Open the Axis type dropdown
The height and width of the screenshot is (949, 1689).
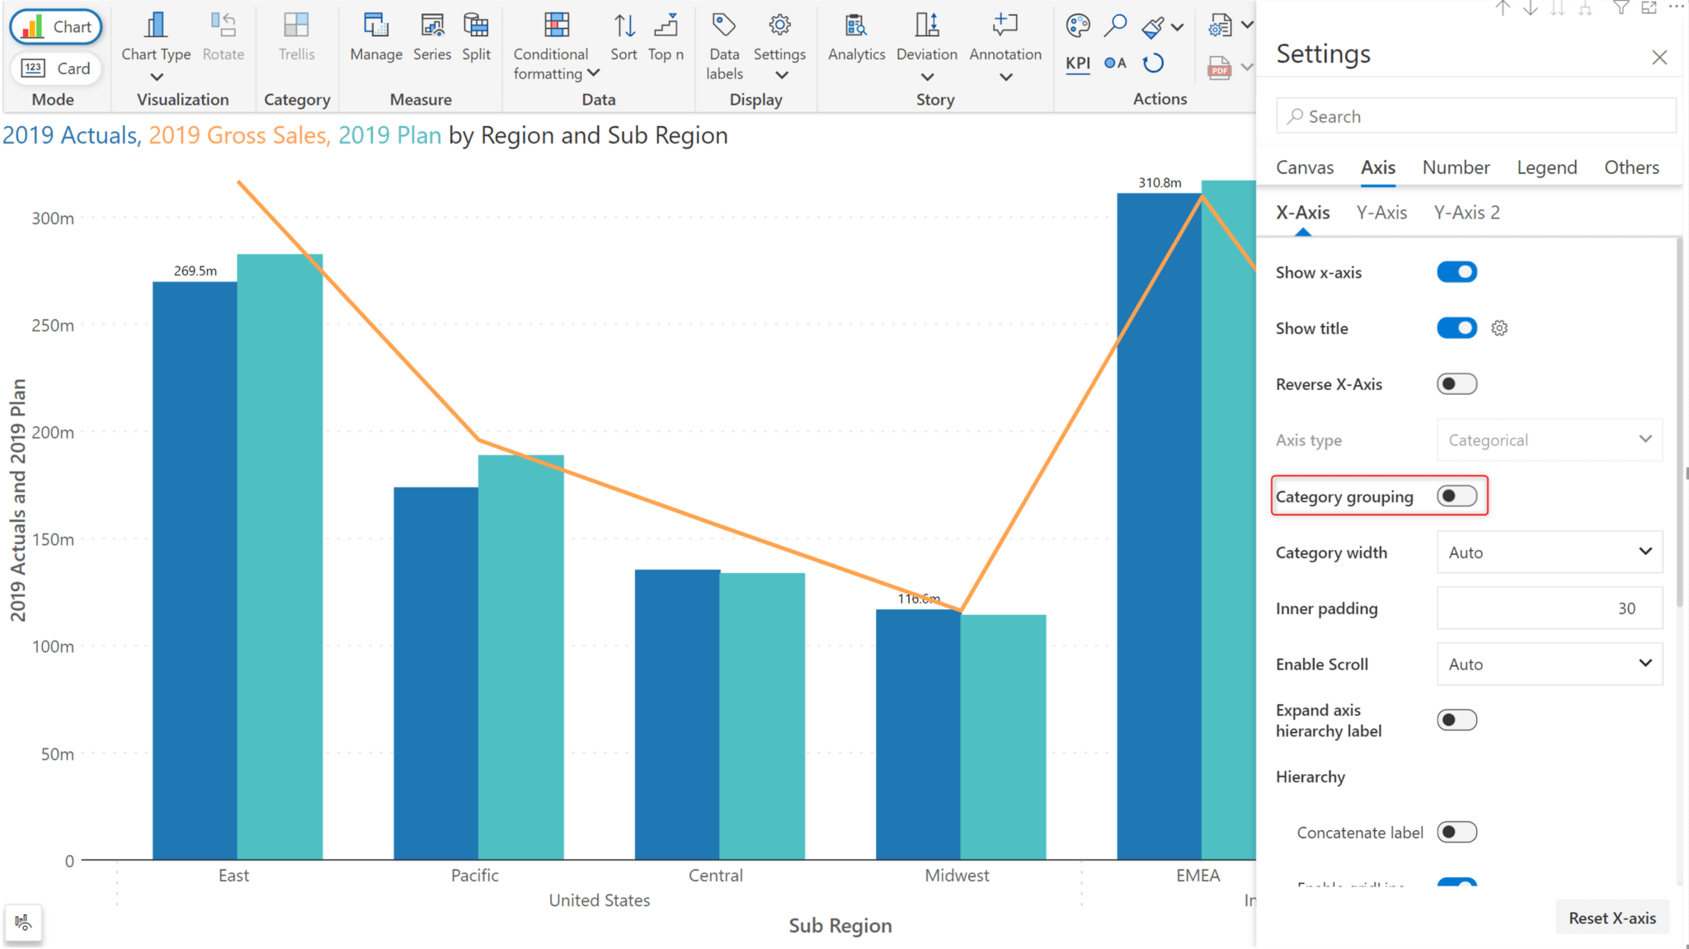[1548, 439]
